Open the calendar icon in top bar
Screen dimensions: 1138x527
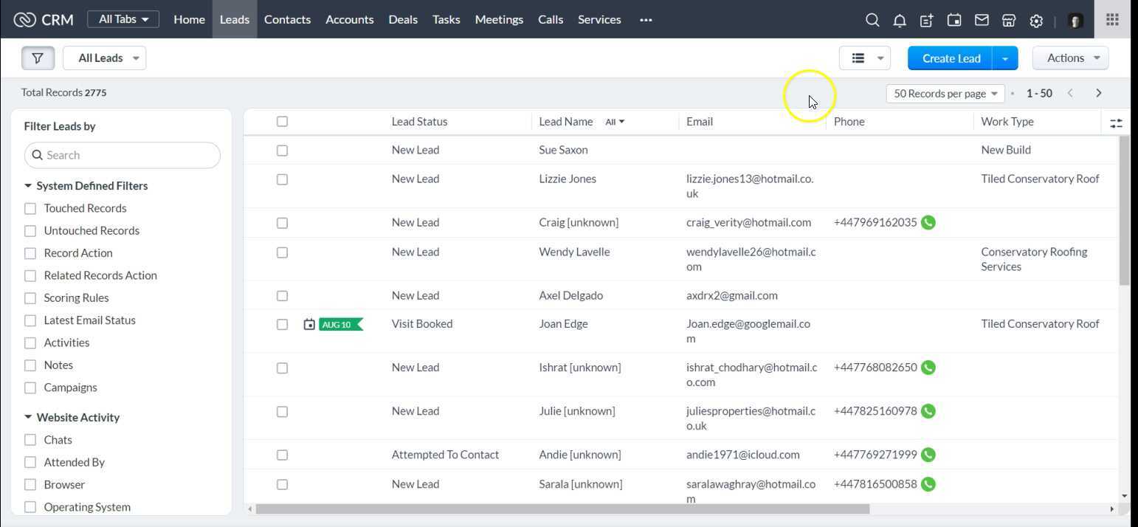point(954,21)
